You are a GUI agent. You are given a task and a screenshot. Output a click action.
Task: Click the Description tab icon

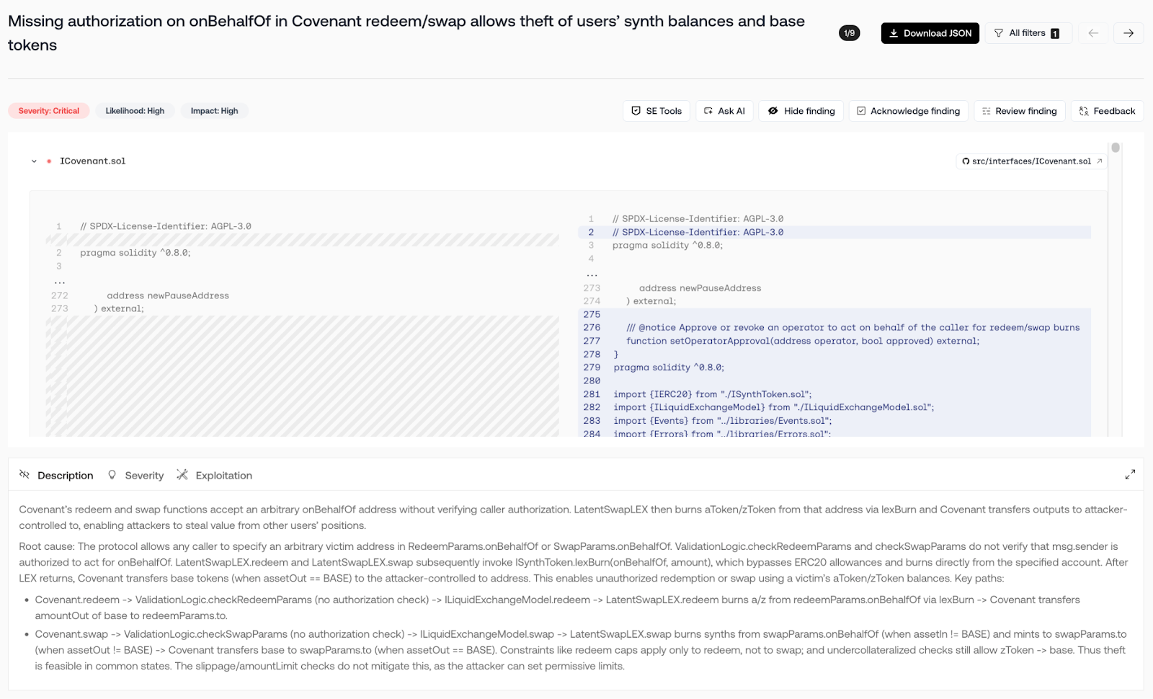[25, 474]
